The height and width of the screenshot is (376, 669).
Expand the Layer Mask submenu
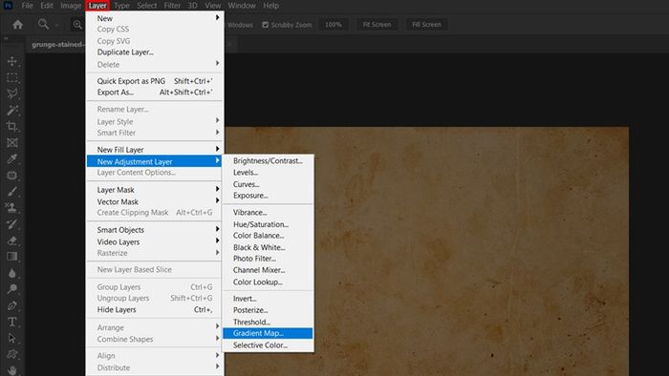click(155, 190)
